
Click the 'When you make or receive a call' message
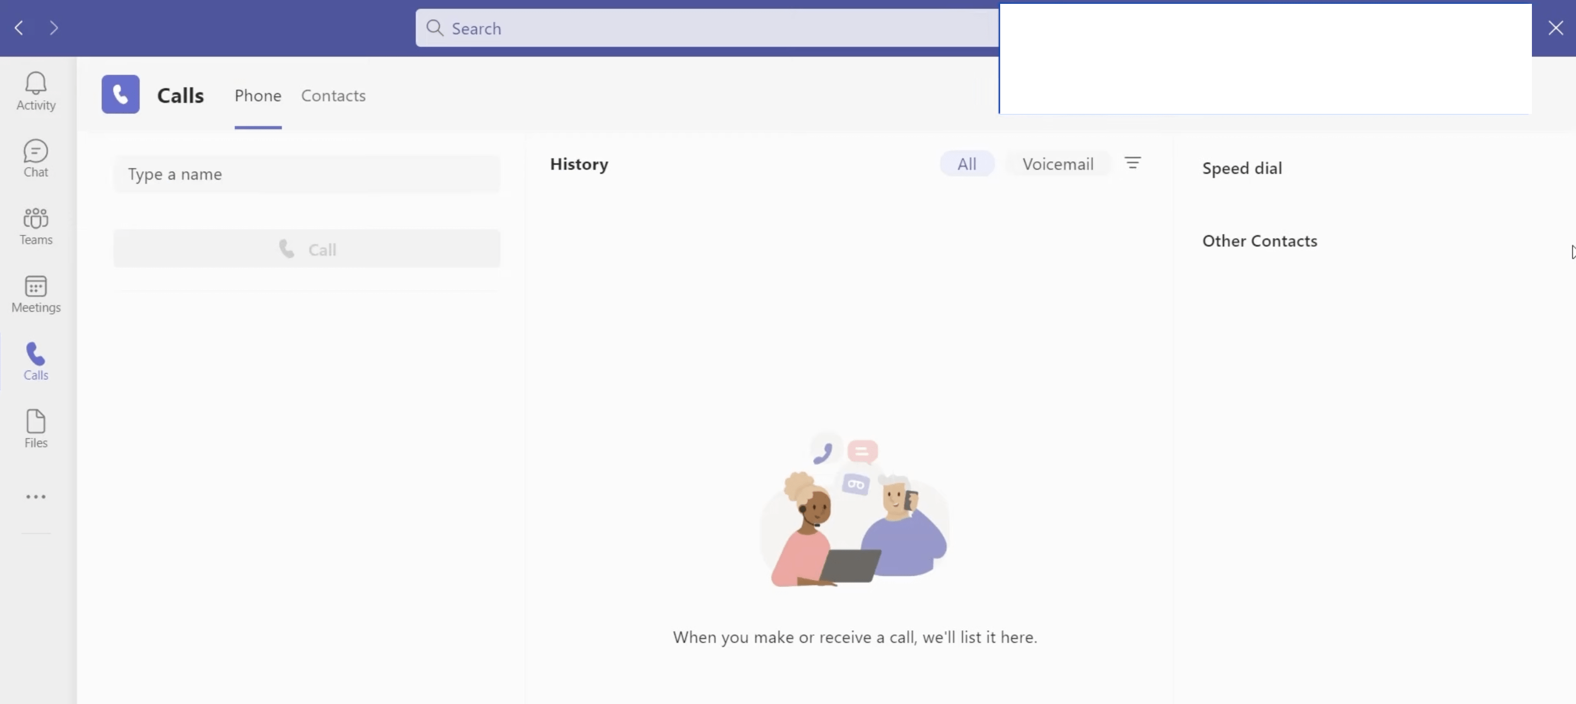pos(855,637)
